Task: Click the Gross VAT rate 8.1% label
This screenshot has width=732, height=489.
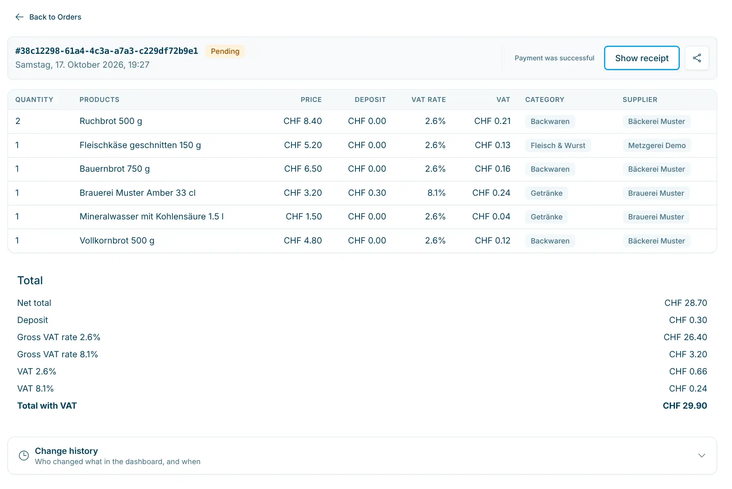Action: click(x=57, y=354)
